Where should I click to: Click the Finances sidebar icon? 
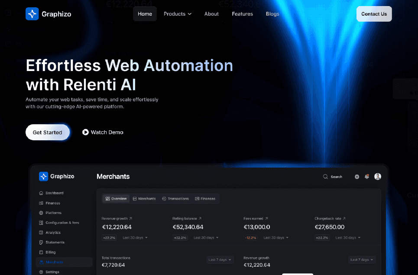tap(41, 203)
